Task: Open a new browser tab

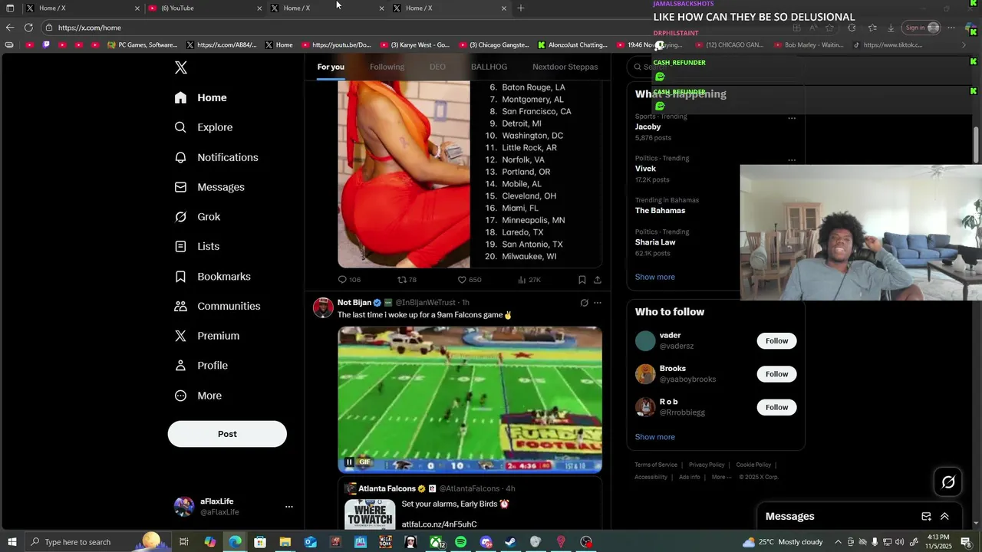Action: coord(521,8)
